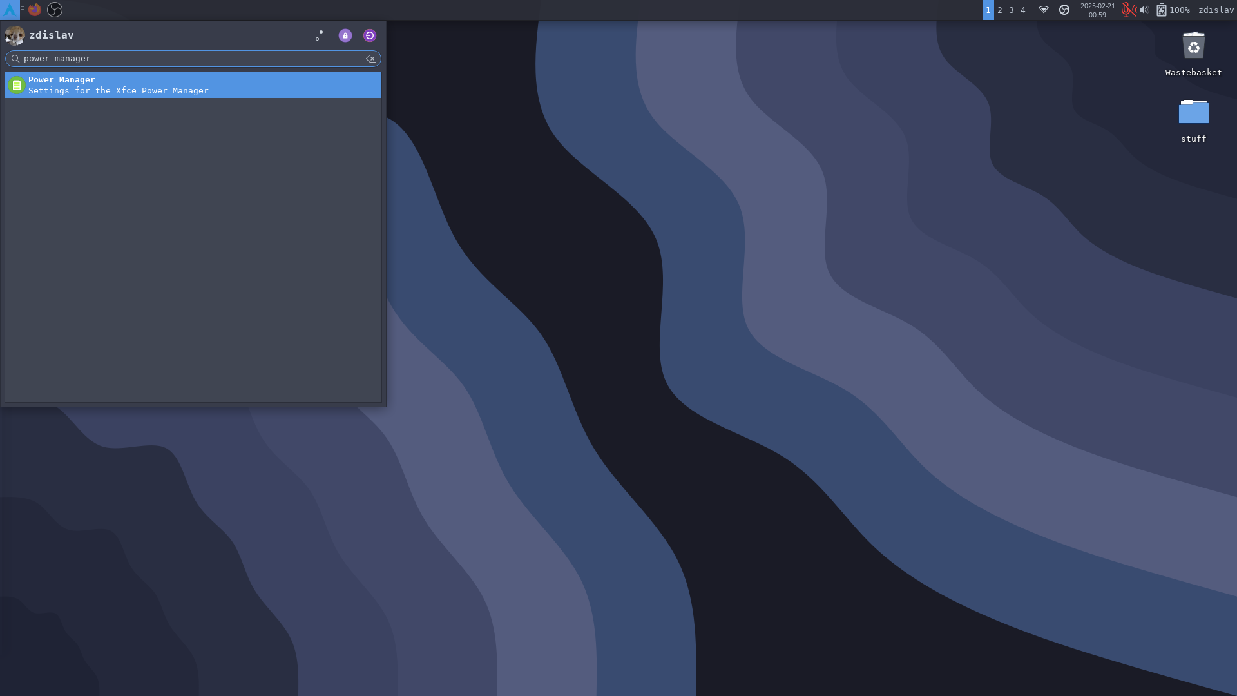Screen dimensions: 1237x696
Task: Open the Wi-Fi network tray icon
Action: [x=1044, y=10]
